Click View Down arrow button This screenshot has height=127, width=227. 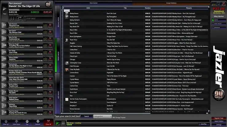coord(17,122)
